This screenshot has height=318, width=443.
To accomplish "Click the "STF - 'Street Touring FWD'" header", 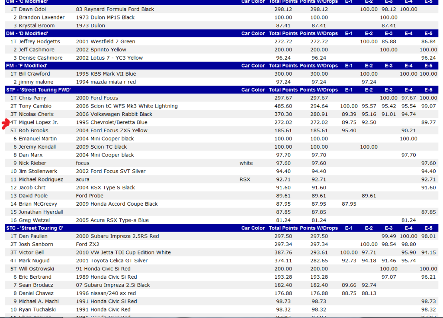I will 39,90.
